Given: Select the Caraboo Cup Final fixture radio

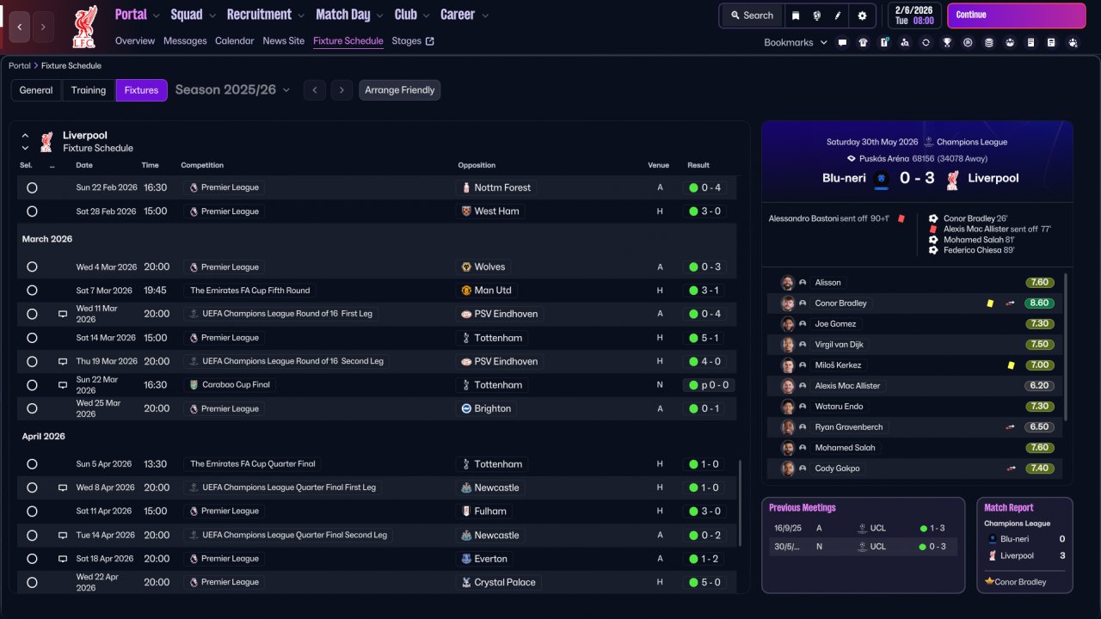Looking at the screenshot, I should click(32, 385).
